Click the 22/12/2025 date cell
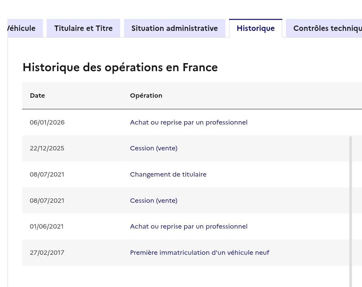 (47, 148)
